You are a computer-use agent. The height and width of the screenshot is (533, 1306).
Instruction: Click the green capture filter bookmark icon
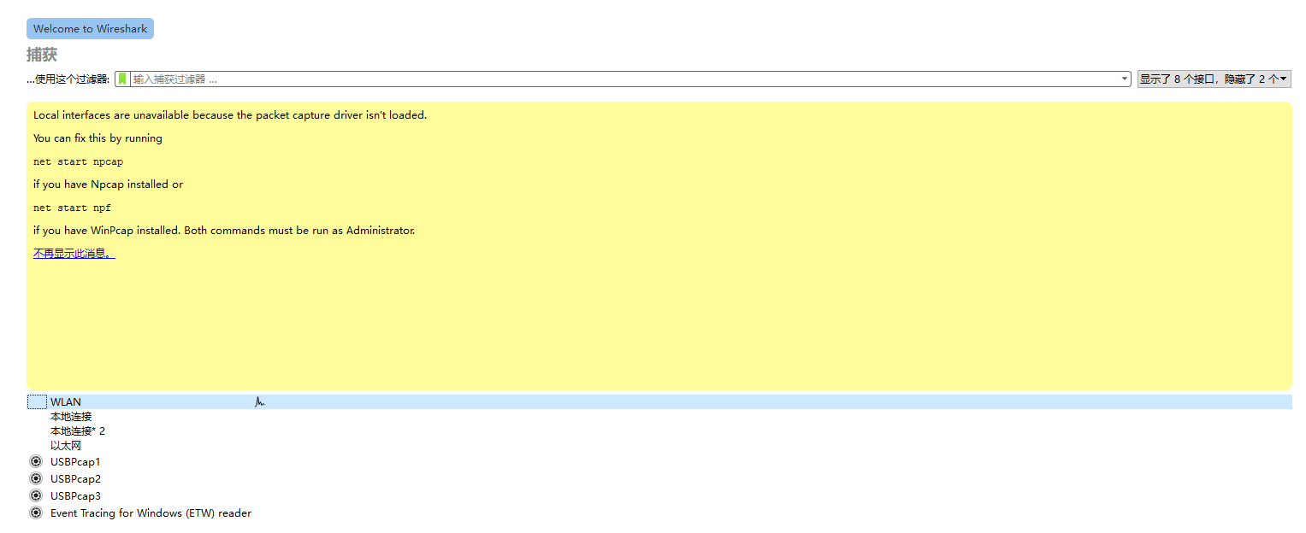point(122,79)
